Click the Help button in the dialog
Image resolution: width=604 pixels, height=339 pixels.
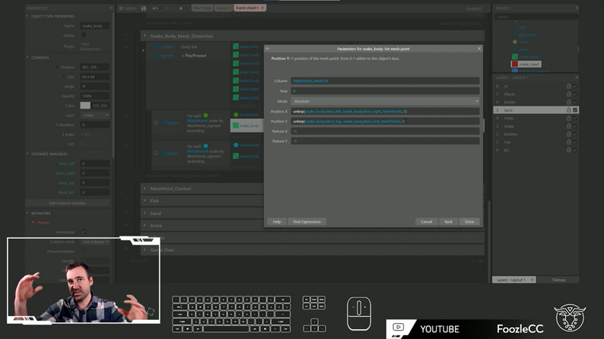(277, 222)
